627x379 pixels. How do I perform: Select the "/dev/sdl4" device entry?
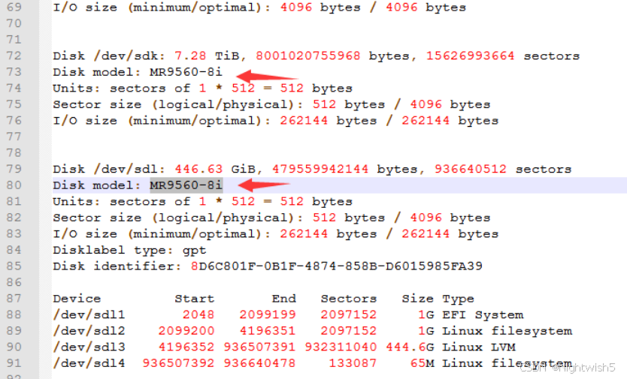click(x=89, y=363)
